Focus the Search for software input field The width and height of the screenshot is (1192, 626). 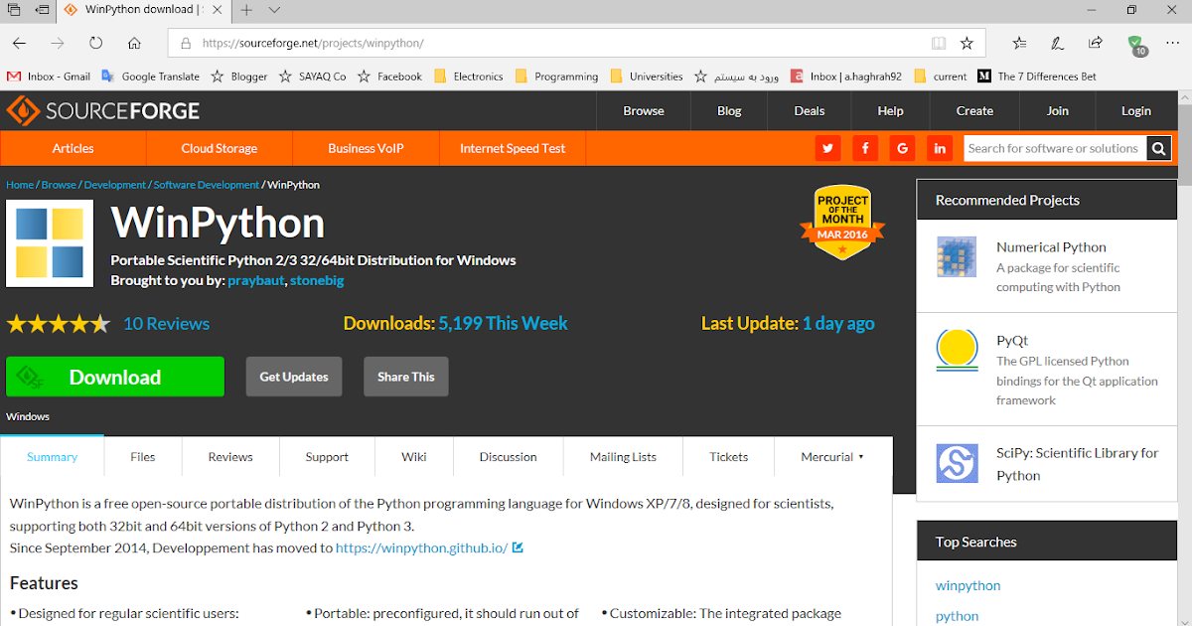[x=1054, y=148]
